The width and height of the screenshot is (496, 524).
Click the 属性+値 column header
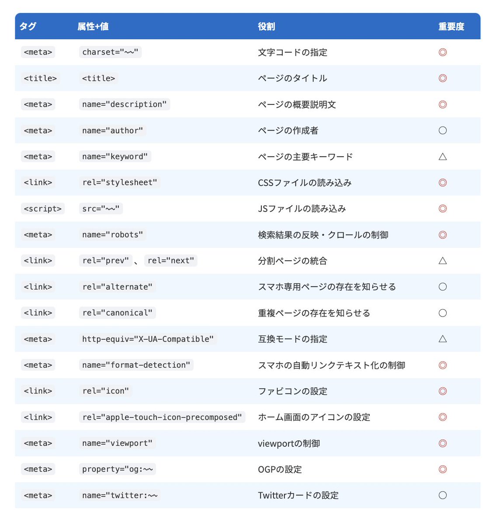click(x=93, y=27)
